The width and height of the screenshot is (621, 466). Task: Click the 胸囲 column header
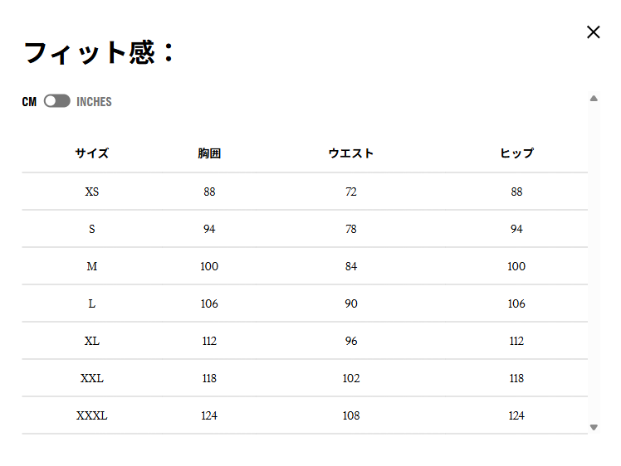(209, 153)
